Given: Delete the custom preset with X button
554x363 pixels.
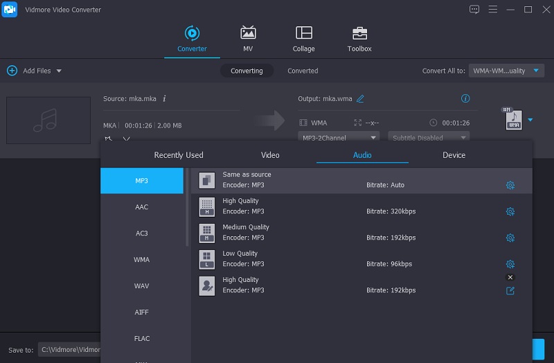Looking at the screenshot, I should [x=510, y=277].
